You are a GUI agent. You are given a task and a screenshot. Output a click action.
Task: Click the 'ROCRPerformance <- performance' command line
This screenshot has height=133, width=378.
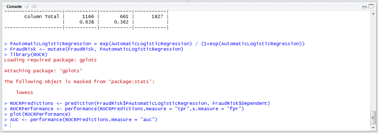124,109
